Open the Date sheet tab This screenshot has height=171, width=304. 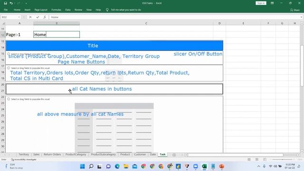click(x=153, y=154)
